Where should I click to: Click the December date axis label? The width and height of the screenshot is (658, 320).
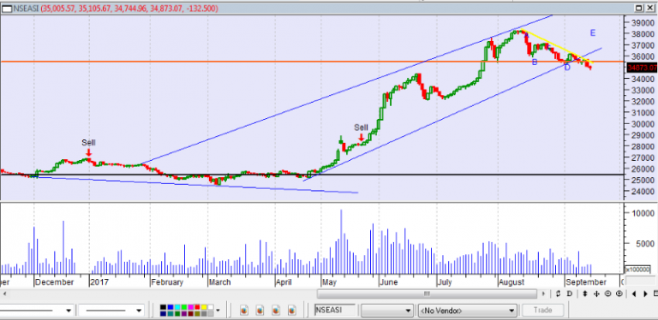[55, 282]
